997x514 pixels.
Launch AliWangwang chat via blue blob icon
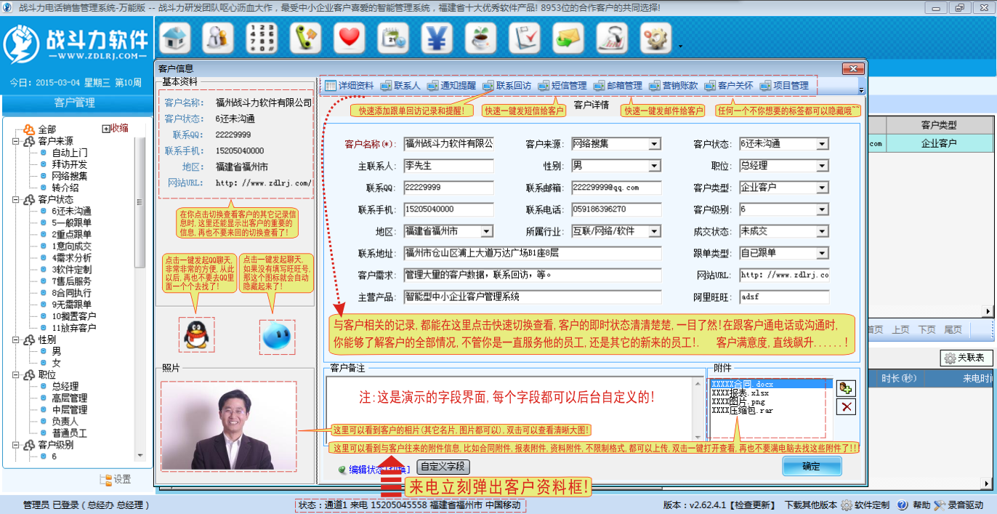pyautogui.click(x=277, y=335)
